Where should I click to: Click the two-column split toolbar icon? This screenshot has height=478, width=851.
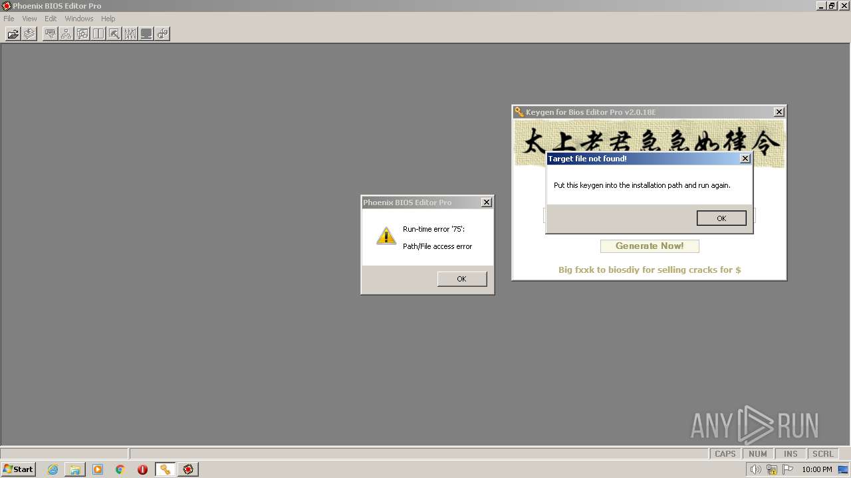coord(98,34)
